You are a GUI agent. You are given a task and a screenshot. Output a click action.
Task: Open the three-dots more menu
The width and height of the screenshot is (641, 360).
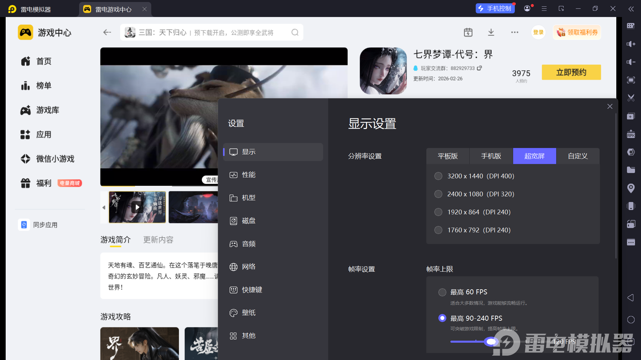coord(514,32)
